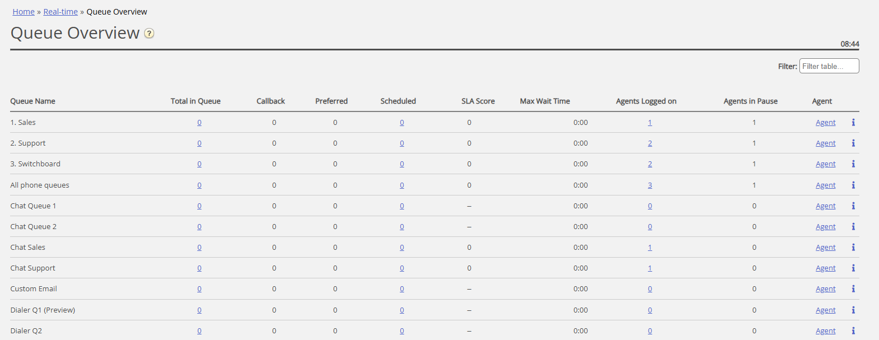Click into the Filter table input
The image size is (879, 340).
point(829,66)
